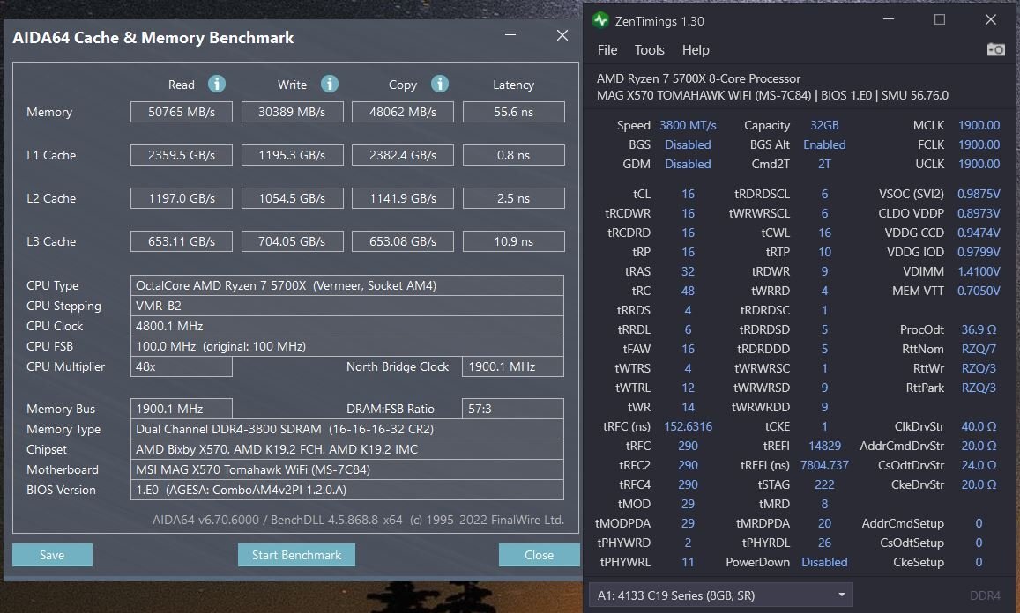Click the MEM VTT value 0.7050V
The image size is (1020, 613).
click(x=979, y=291)
